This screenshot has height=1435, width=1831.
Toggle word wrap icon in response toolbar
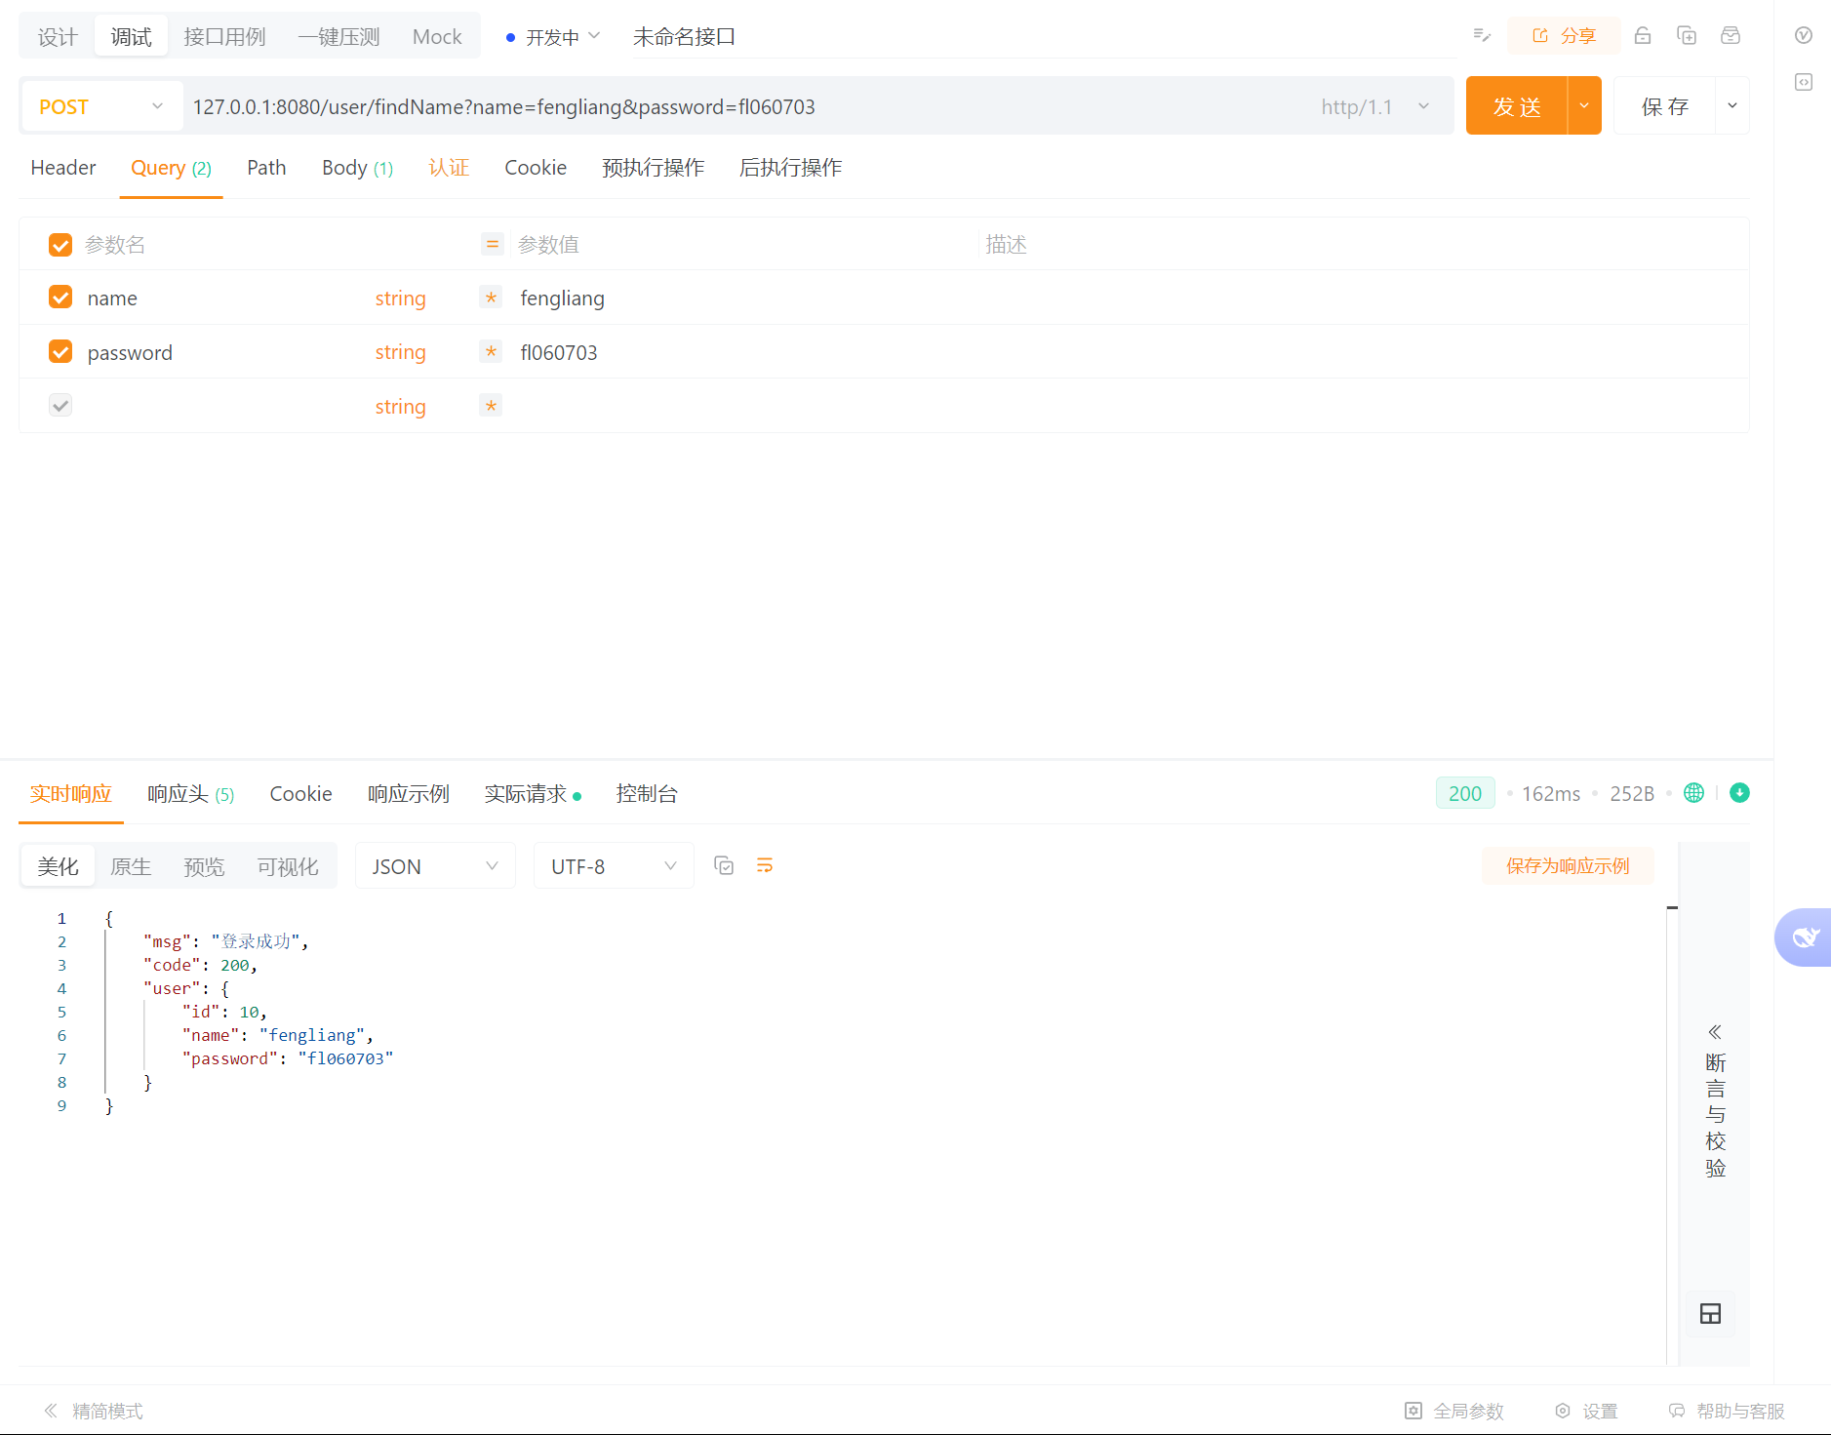click(765, 865)
